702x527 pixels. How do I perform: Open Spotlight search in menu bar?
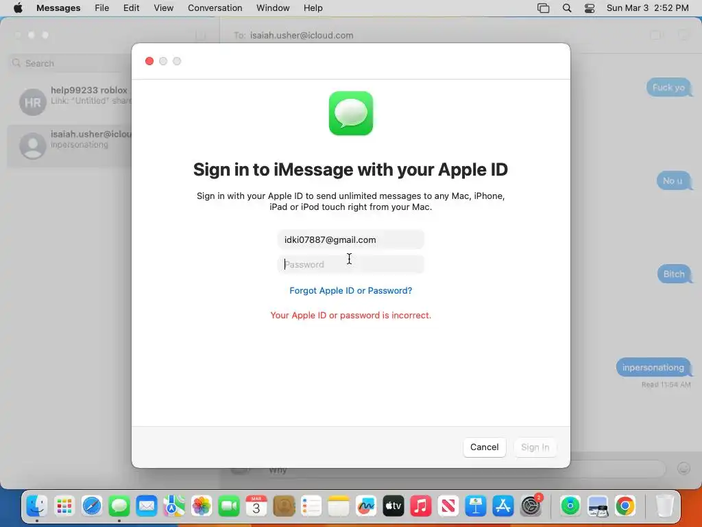point(567,8)
